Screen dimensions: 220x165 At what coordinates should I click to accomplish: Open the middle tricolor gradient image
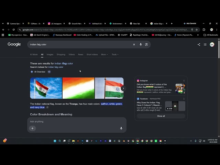click(x=78, y=88)
